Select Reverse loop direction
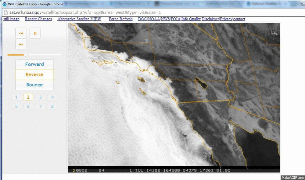 [34, 75]
